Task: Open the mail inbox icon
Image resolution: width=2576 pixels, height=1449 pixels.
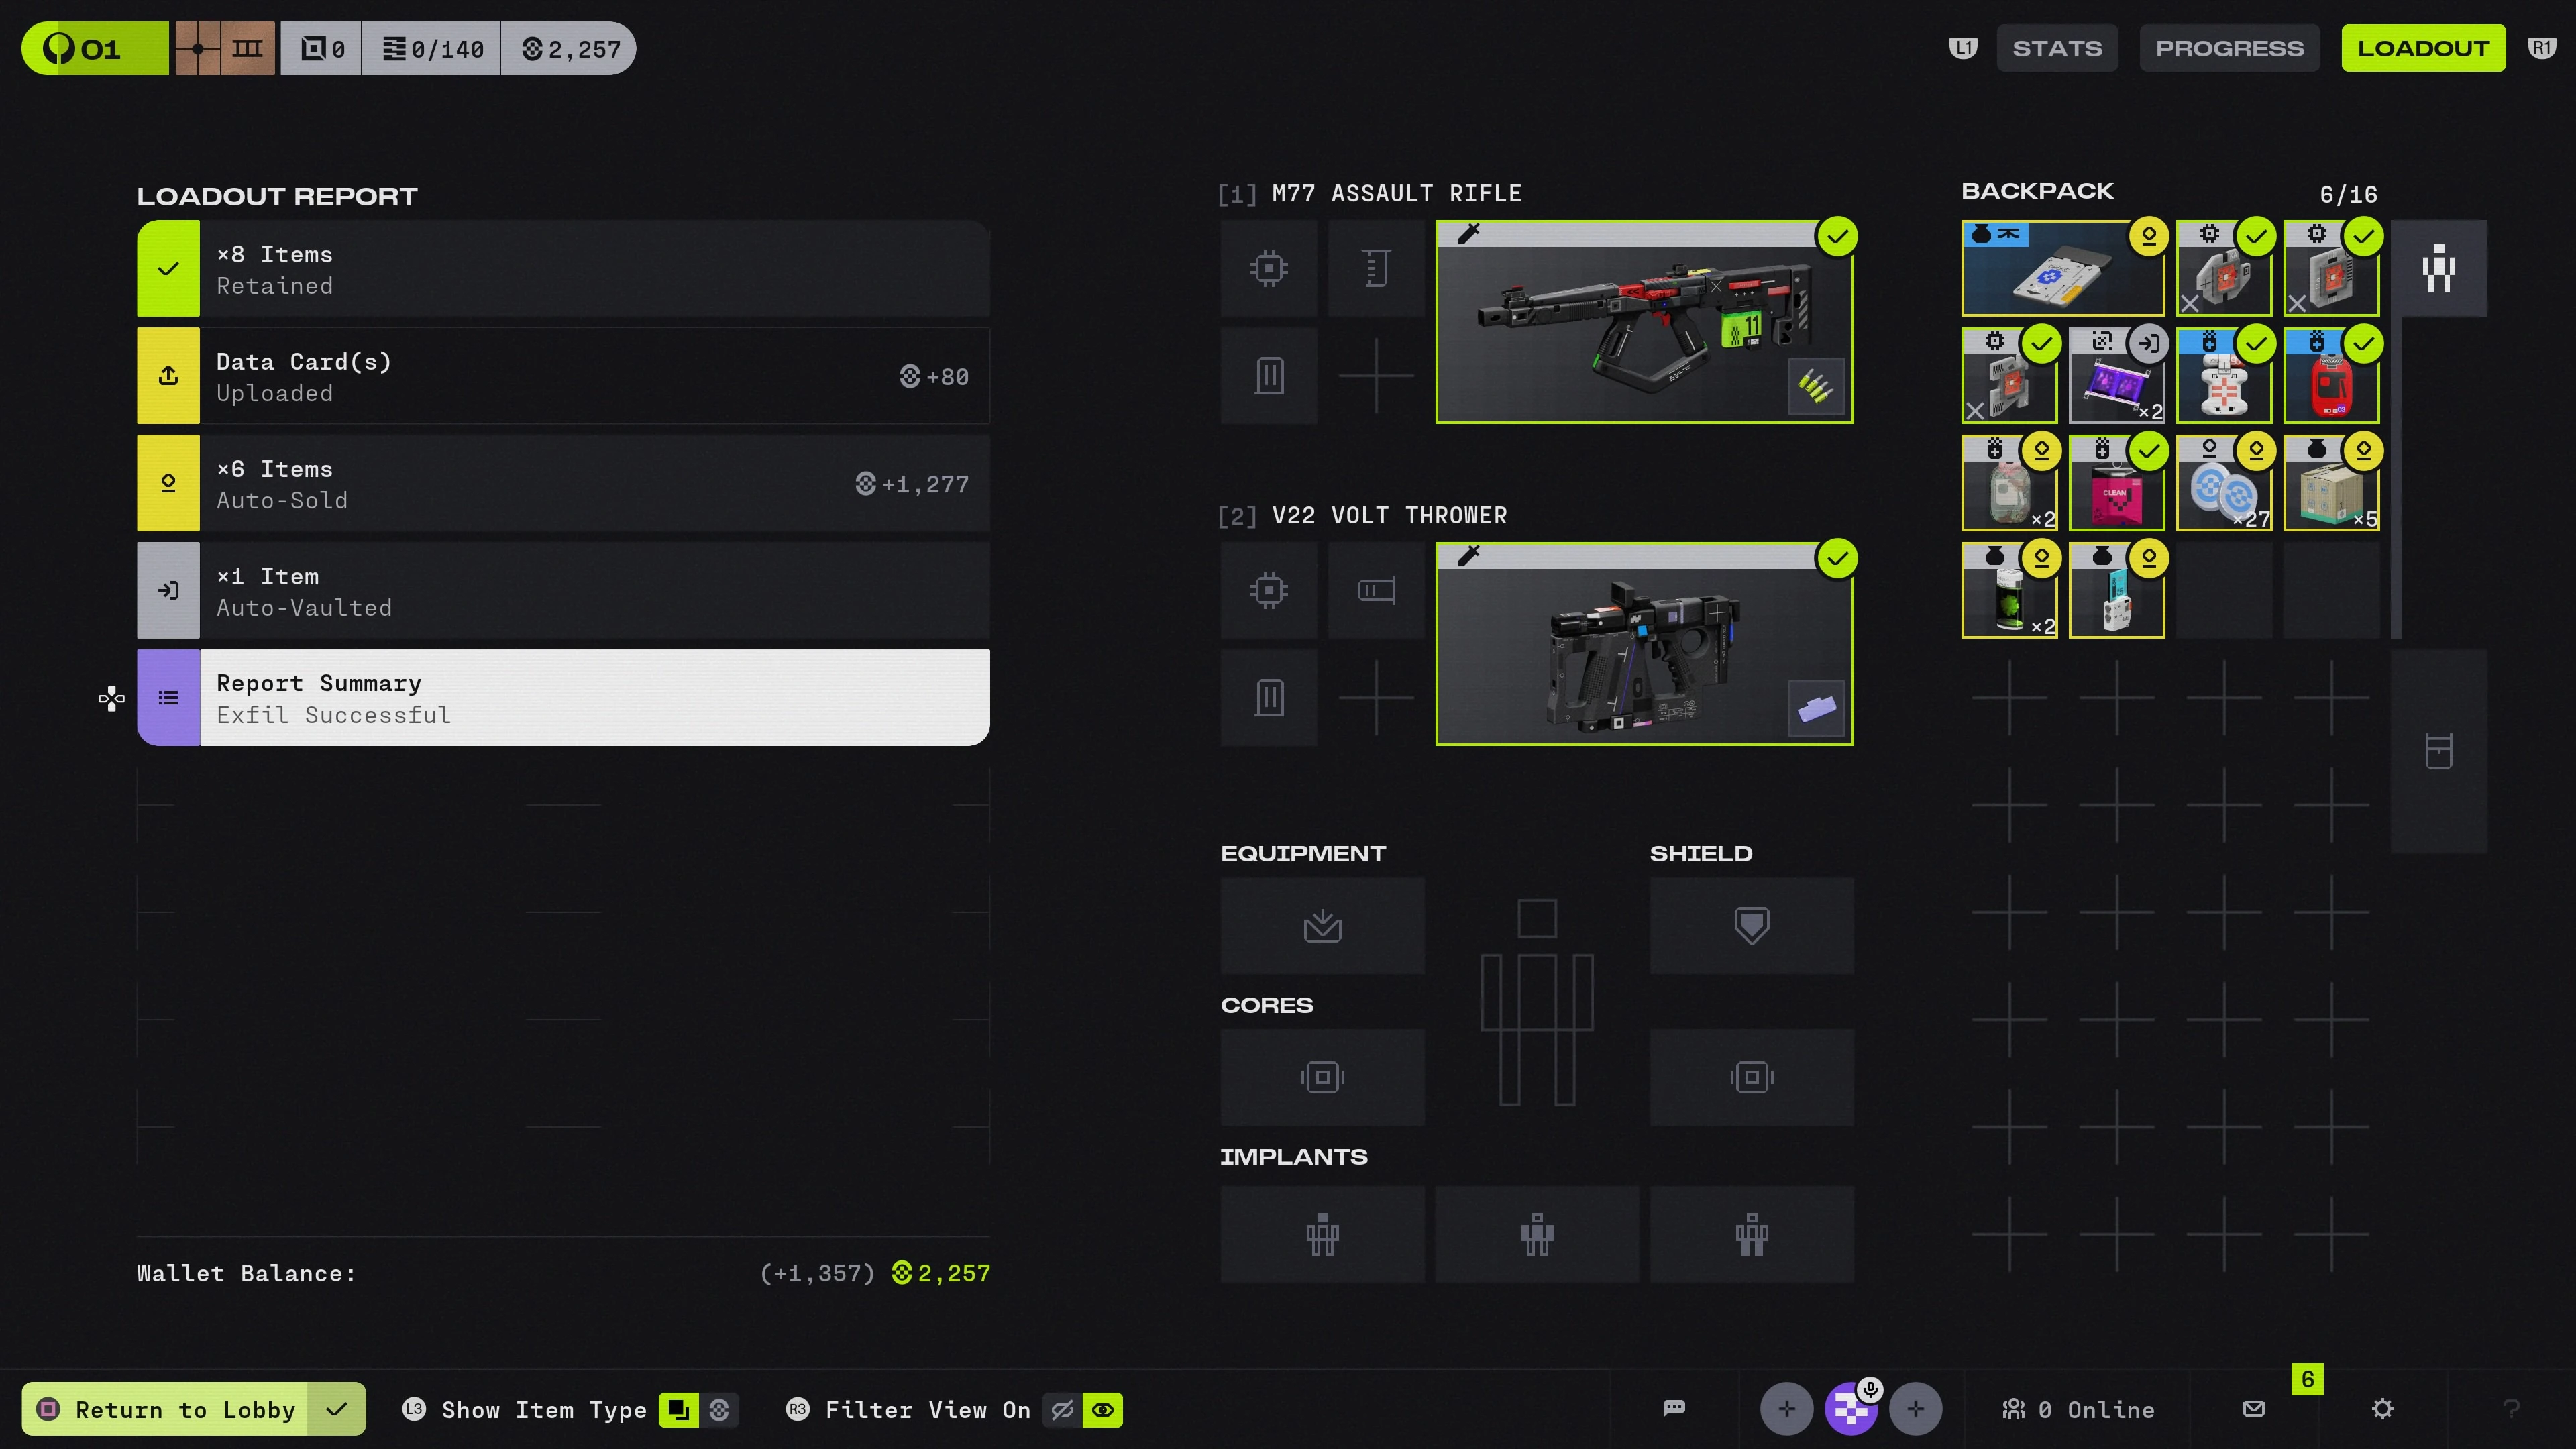Action: click(x=2253, y=1409)
